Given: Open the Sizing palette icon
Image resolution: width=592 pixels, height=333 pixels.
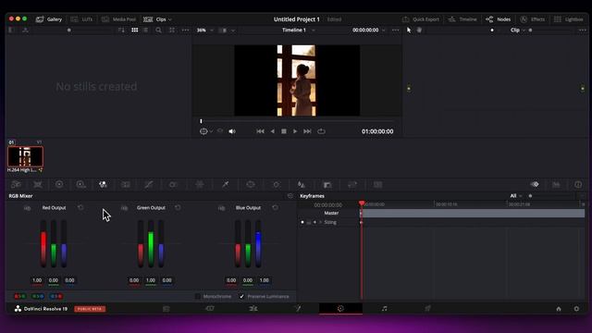Looking at the screenshot, I should tap(352, 184).
